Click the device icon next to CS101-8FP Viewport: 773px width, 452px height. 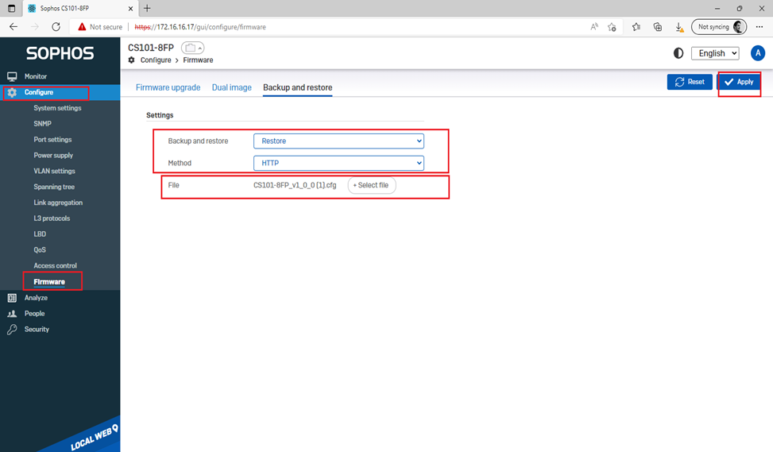(192, 48)
